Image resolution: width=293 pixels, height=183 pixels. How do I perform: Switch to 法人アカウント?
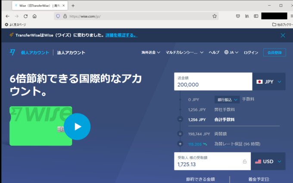click(x=71, y=52)
